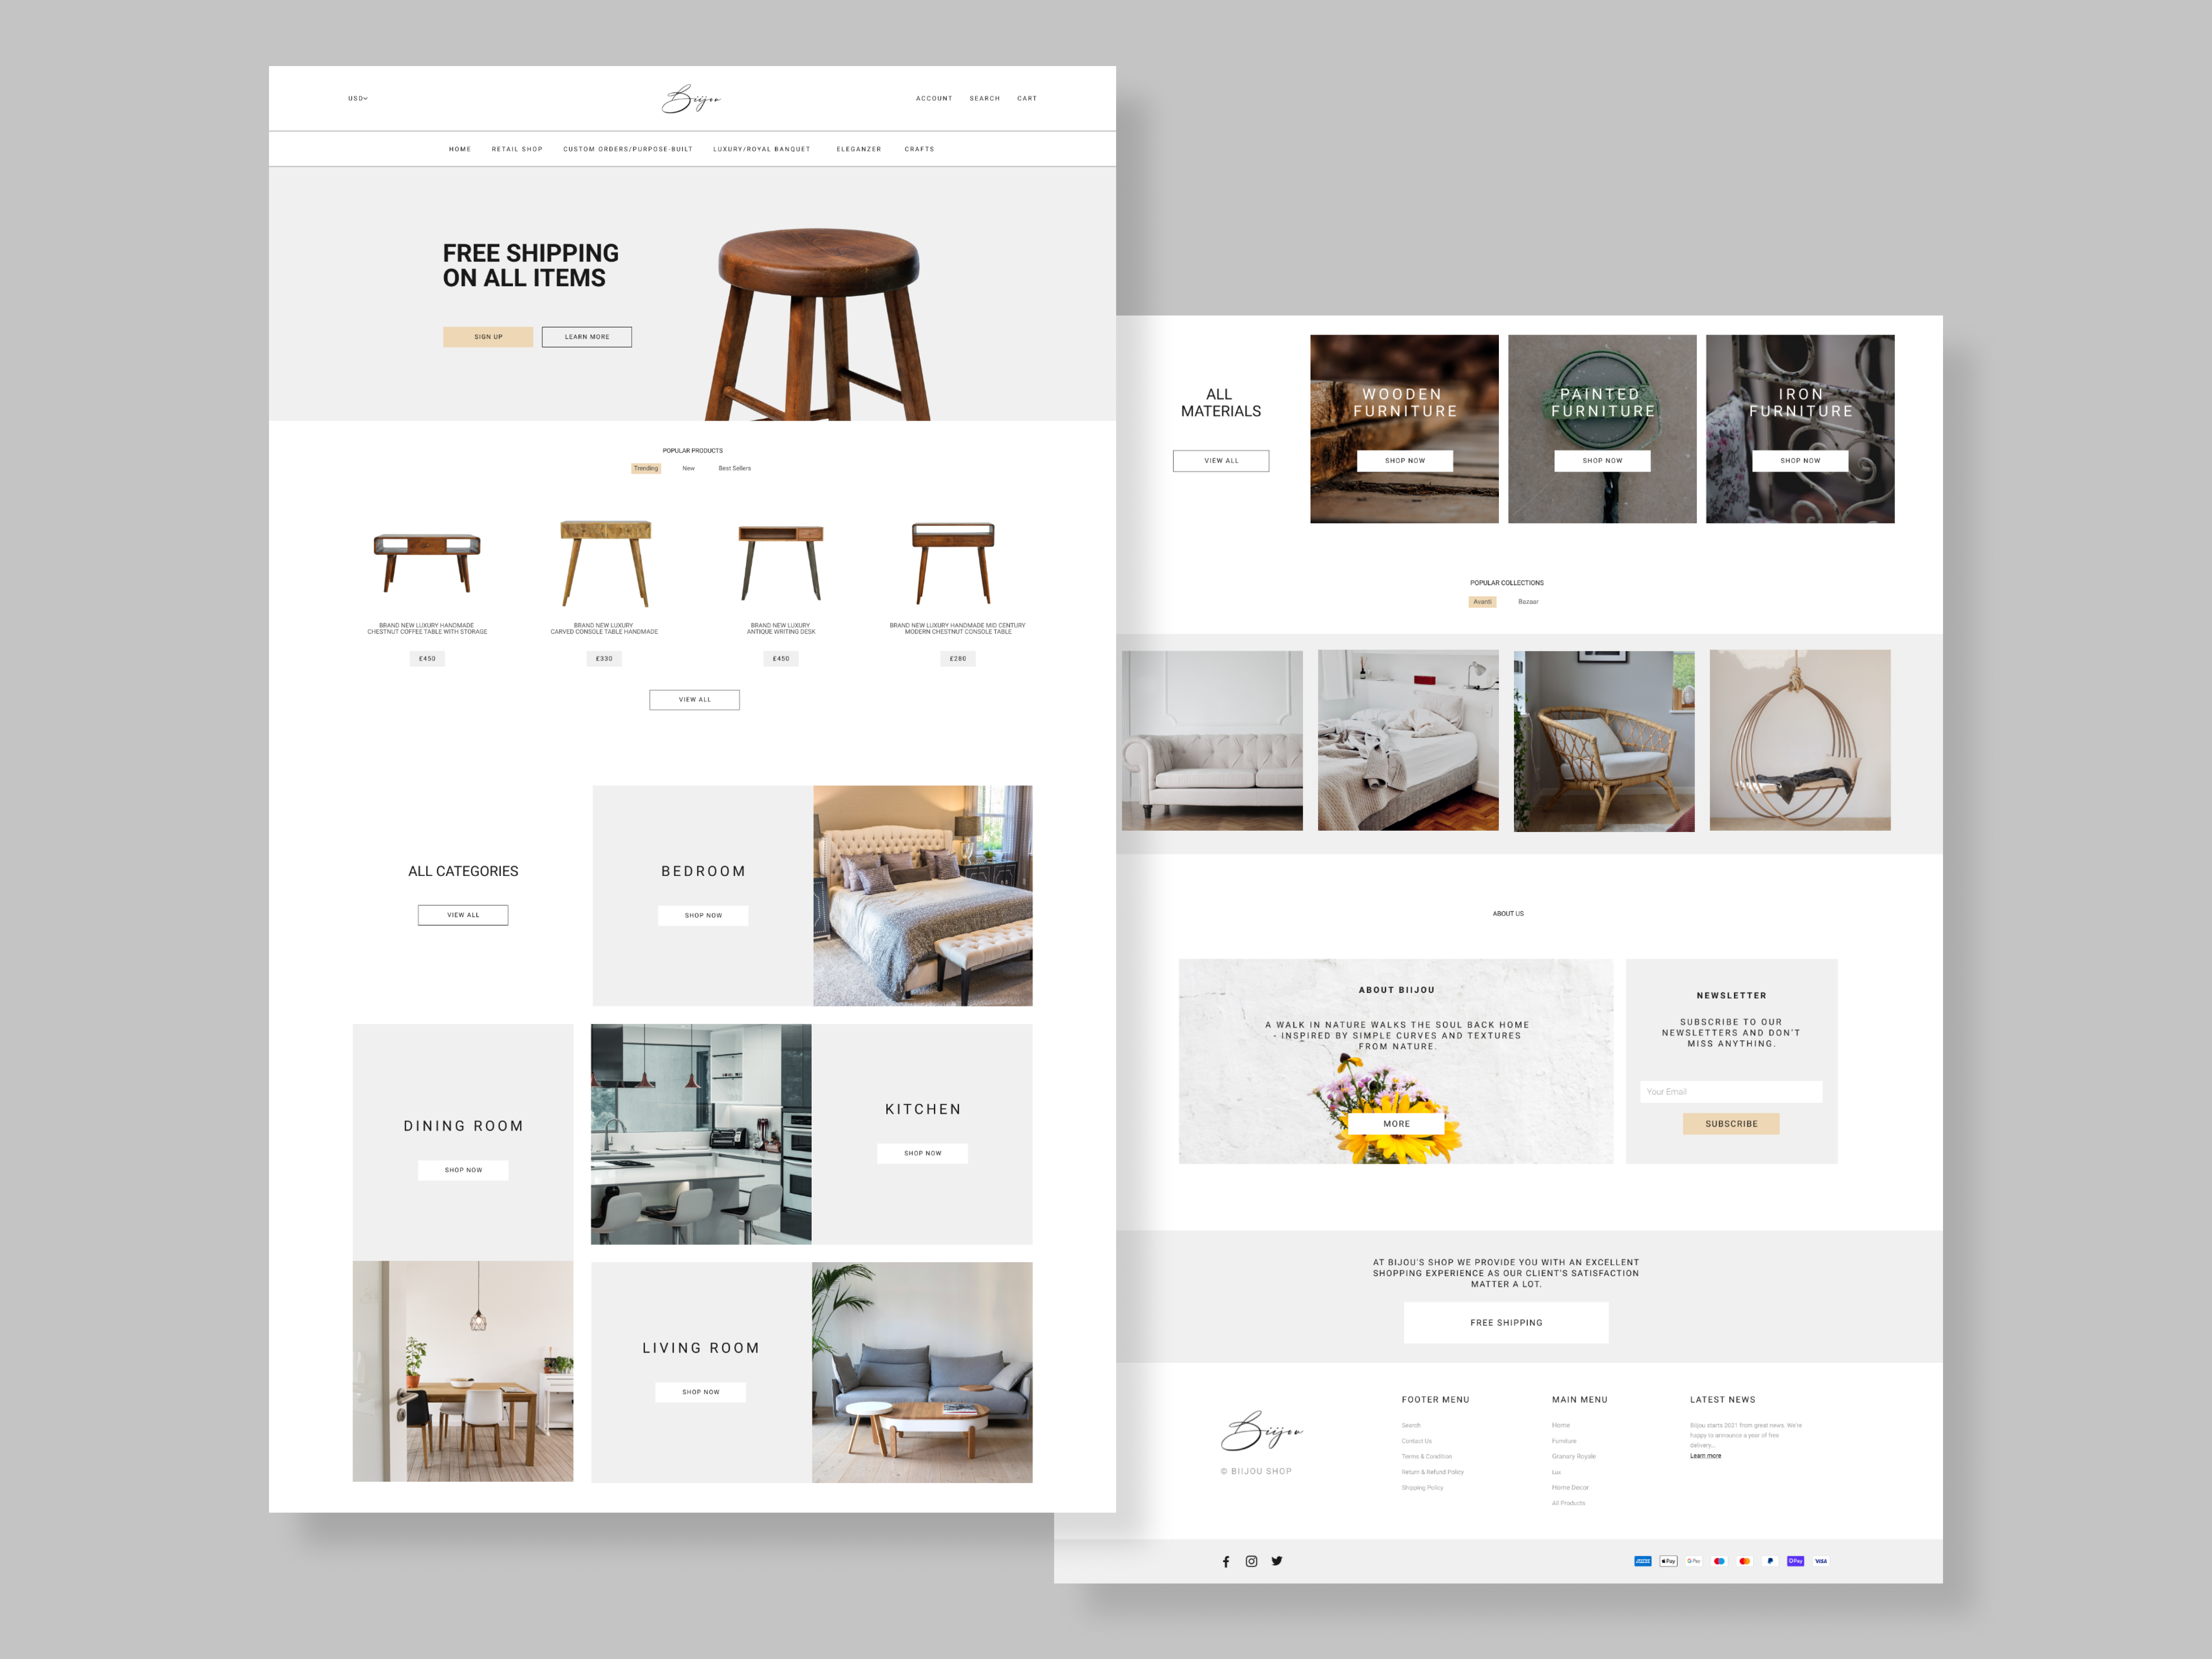Click the American Express payment icon
The image size is (2212, 1659).
(1643, 1561)
